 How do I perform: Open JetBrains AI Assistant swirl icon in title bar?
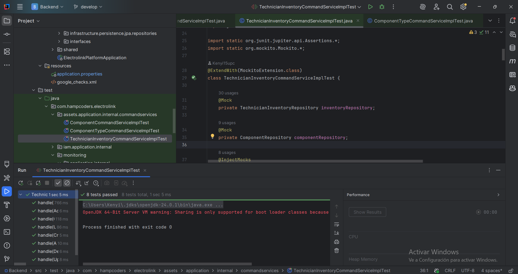pos(423,7)
